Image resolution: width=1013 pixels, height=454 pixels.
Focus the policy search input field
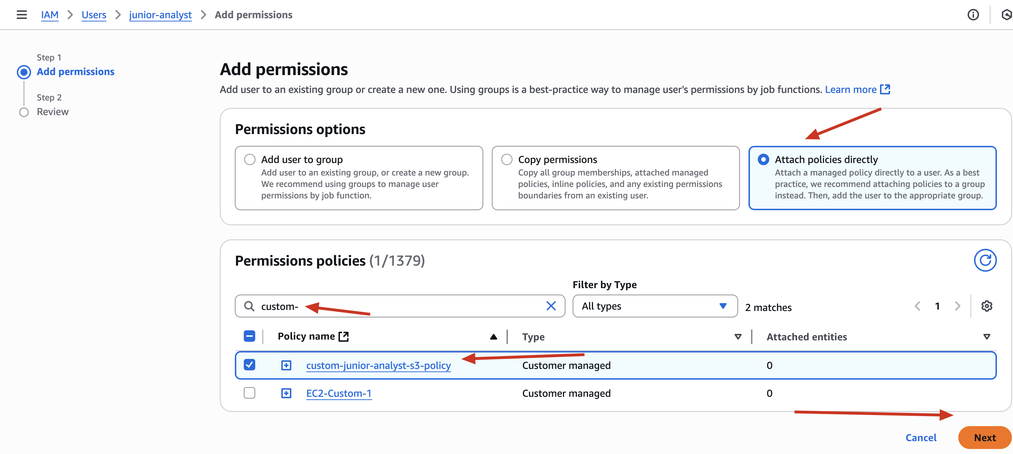(x=399, y=306)
